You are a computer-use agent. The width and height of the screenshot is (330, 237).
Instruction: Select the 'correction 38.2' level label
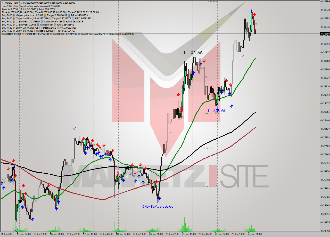tap(210, 113)
